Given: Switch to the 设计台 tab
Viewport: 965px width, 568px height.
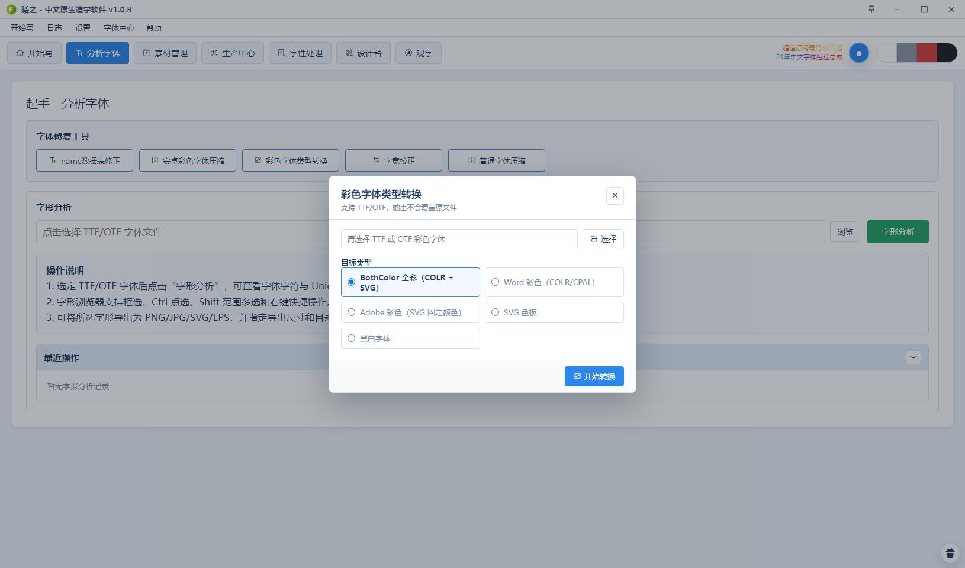Looking at the screenshot, I should 364,53.
